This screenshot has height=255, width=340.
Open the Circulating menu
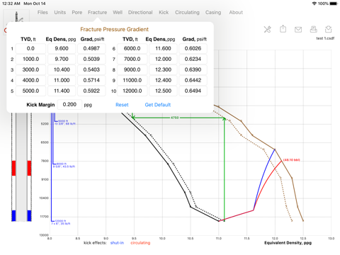(x=187, y=12)
